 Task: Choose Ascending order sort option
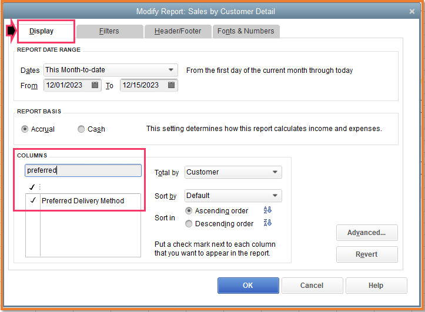[x=189, y=211]
